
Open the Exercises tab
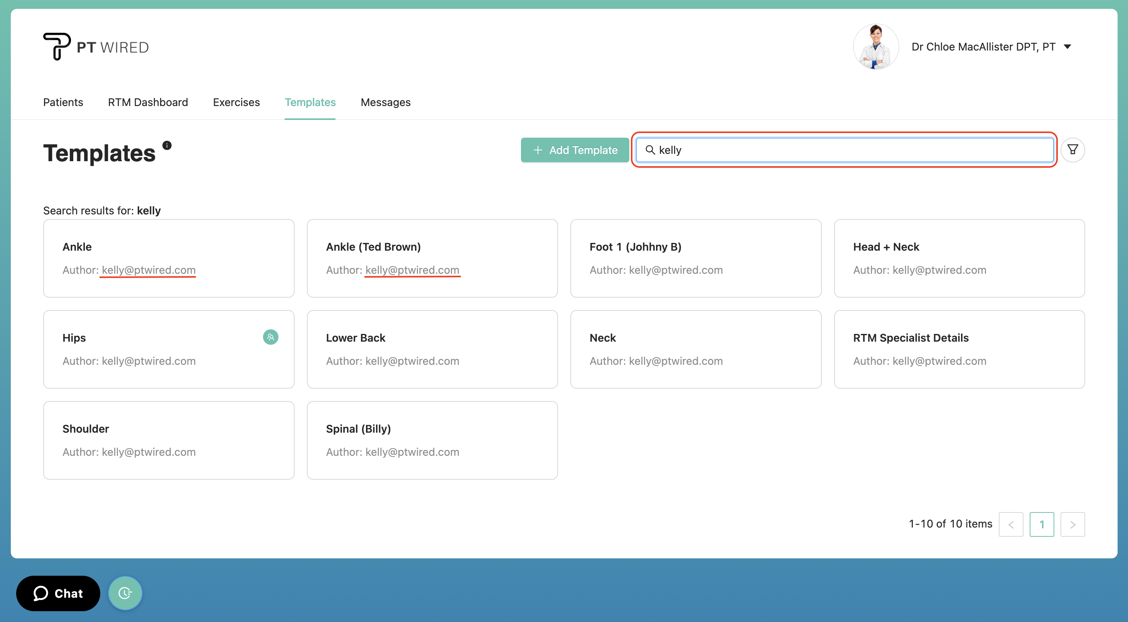236,102
